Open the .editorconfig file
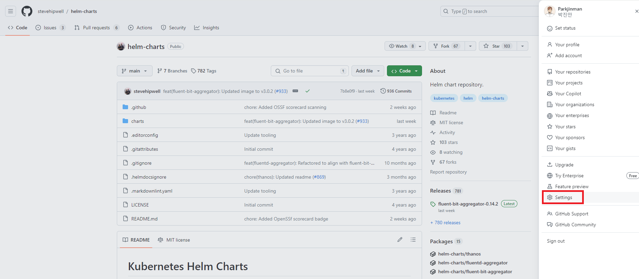 coord(145,135)
